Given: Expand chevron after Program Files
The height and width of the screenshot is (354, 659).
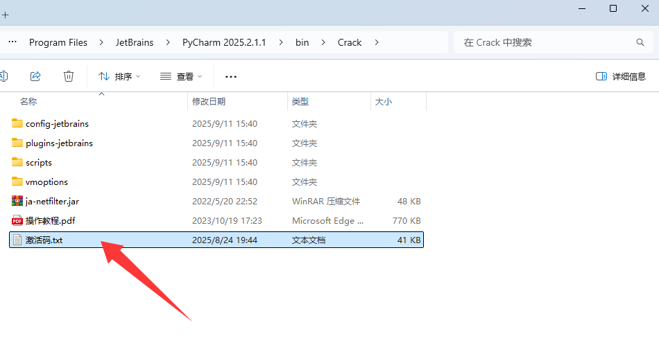Looking at the screenshot, I should click(x=101, y=42).
